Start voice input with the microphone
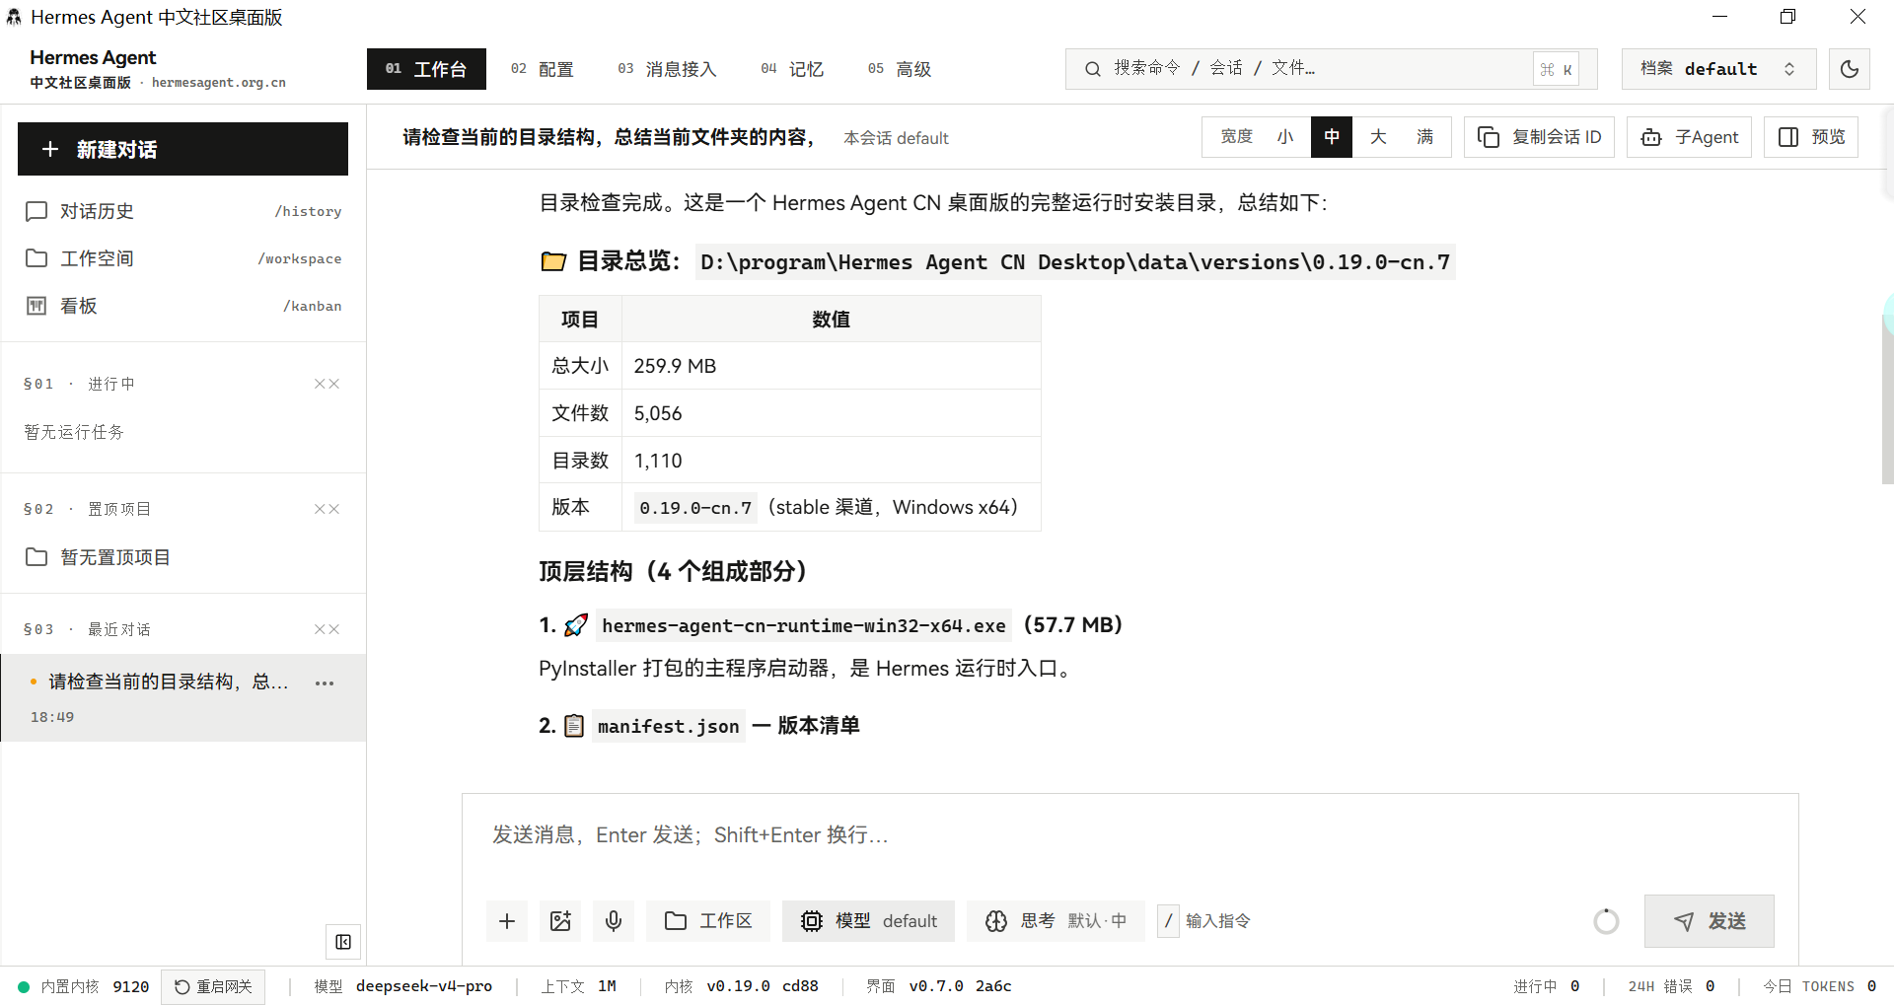 (614, 921)
